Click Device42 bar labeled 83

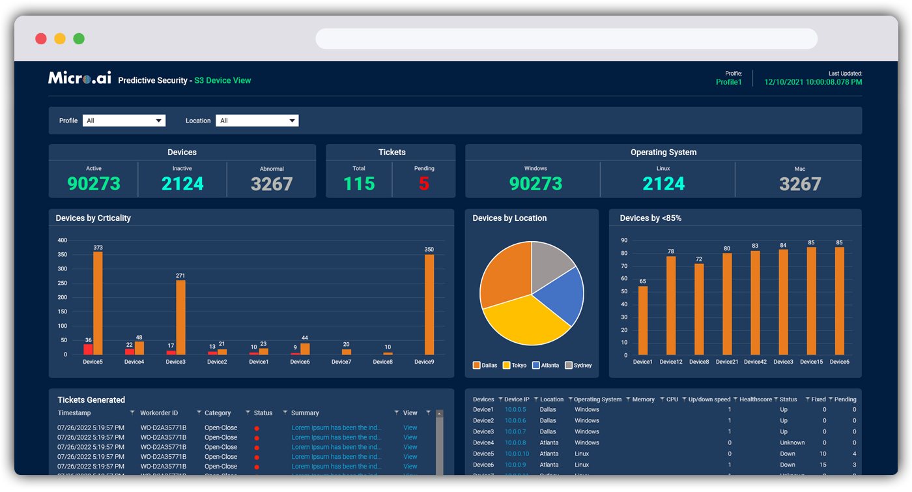point(755,303)
